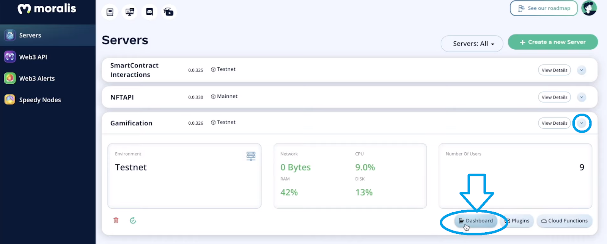Viewport: 607px width, 244px height.
Task: Click version number 0.0.326
Action: [x=195, y=123]
